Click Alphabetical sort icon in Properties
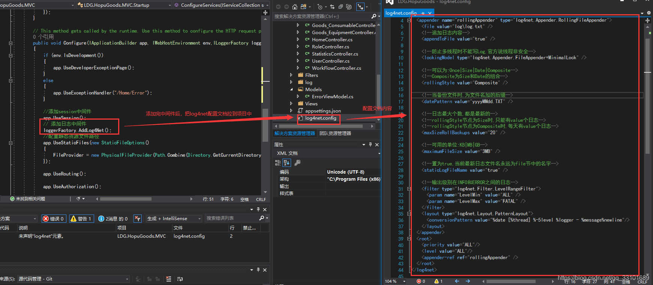The width and height of the screenshot is (653, 285). [287, 163]
